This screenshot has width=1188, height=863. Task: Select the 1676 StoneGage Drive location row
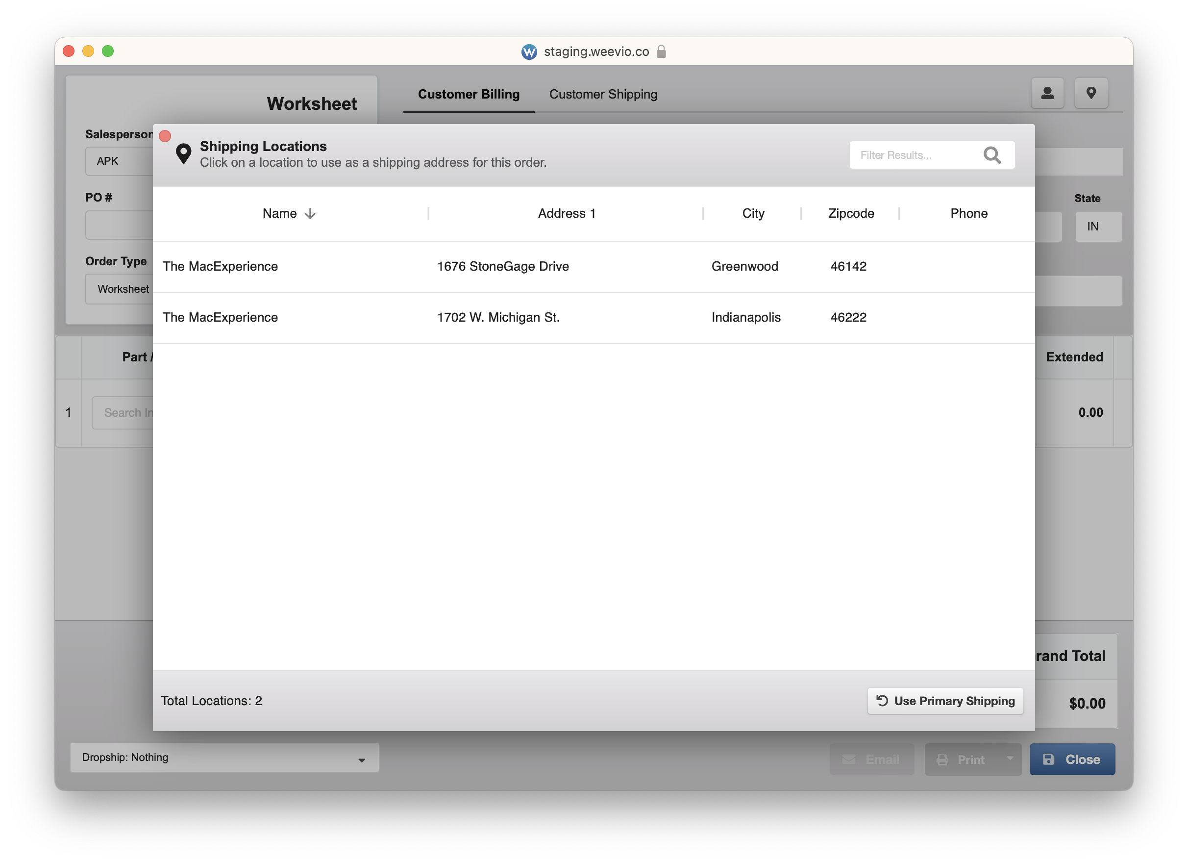point(503,266)
